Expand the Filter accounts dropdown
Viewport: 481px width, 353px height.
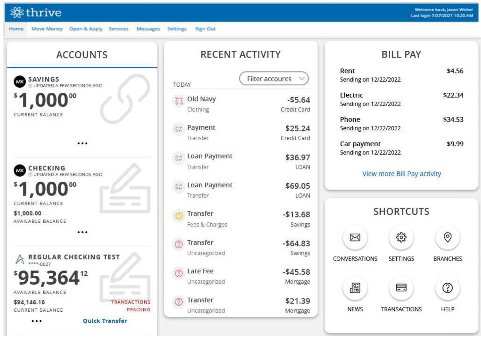click(274, 79)
